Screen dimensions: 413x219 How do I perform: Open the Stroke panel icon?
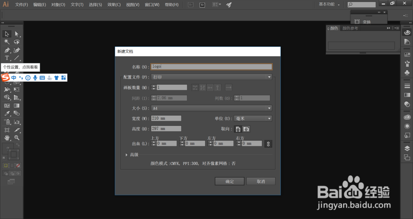pyautogui.click(x=407, y=86)
